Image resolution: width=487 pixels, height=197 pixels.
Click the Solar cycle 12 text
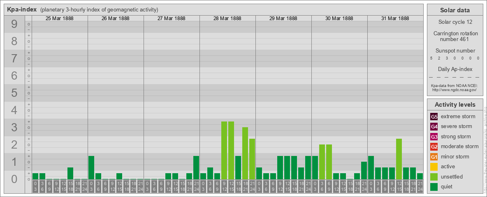pyautogui.click(x=455, y=22)
